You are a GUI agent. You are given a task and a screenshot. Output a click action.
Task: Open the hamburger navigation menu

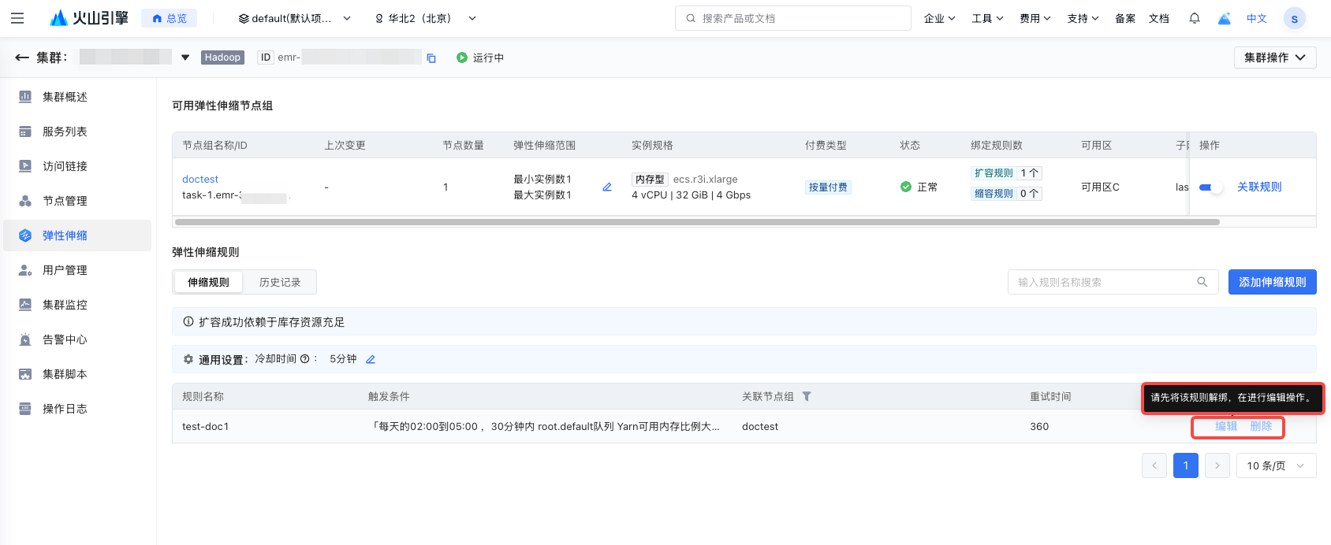tap(17, 18)
